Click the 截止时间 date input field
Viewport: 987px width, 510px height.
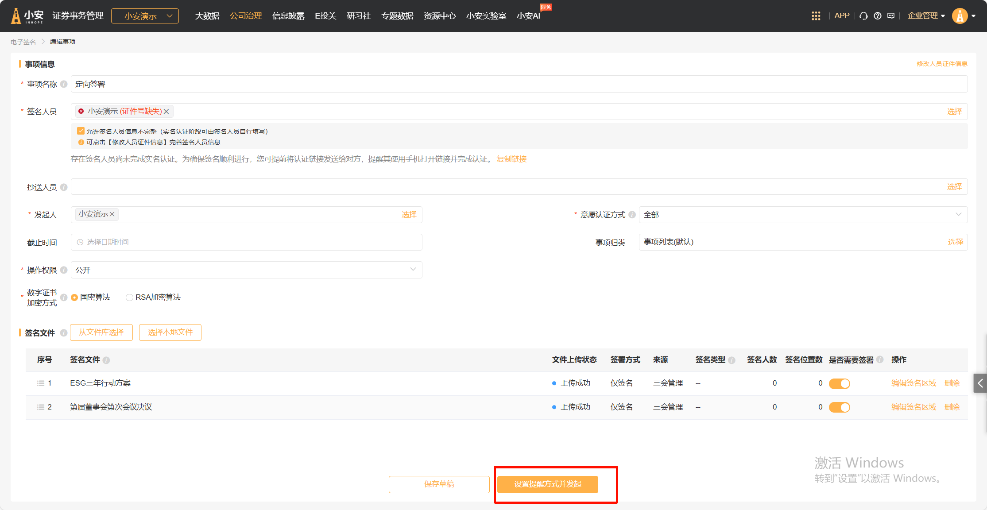246,242
